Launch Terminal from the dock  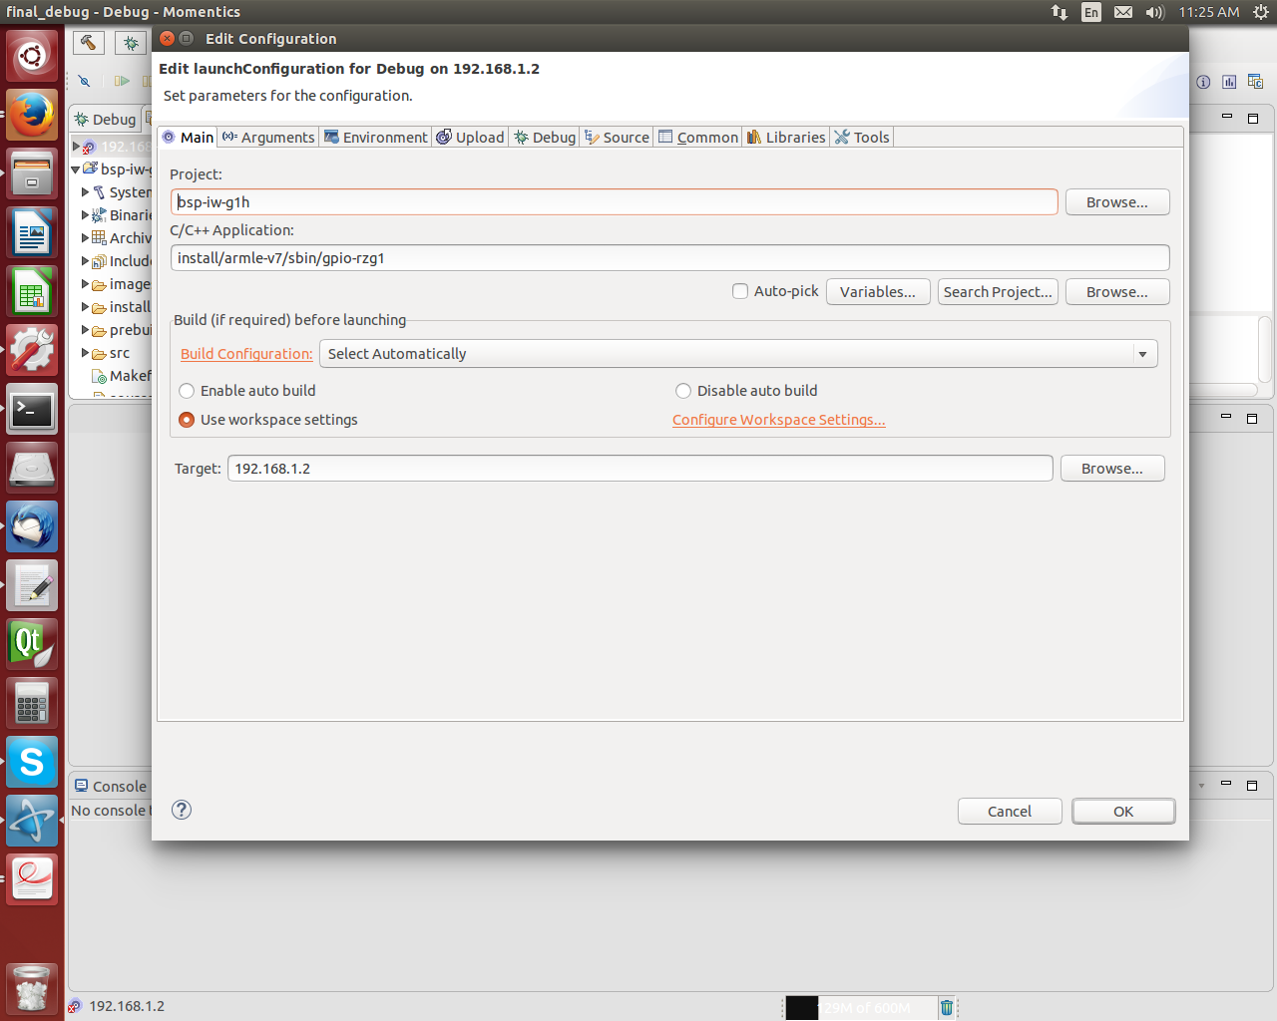[32, 410]
